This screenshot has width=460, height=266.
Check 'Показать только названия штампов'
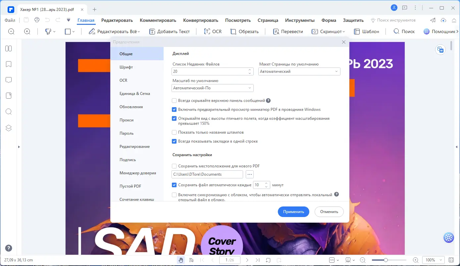[x=174, y=132]
